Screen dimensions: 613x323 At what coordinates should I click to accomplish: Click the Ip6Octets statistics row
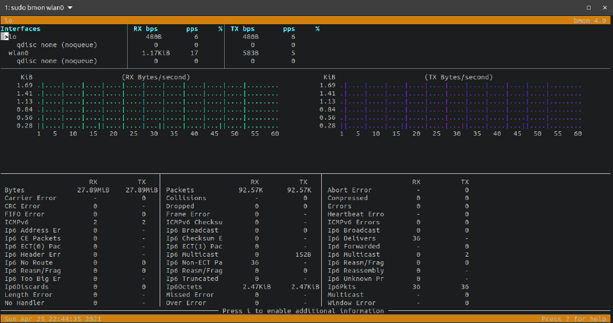pos(184,287)
